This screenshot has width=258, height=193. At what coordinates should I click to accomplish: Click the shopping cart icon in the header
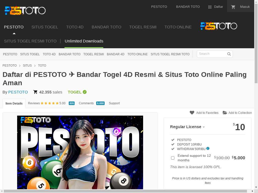[x=233, y=7]
